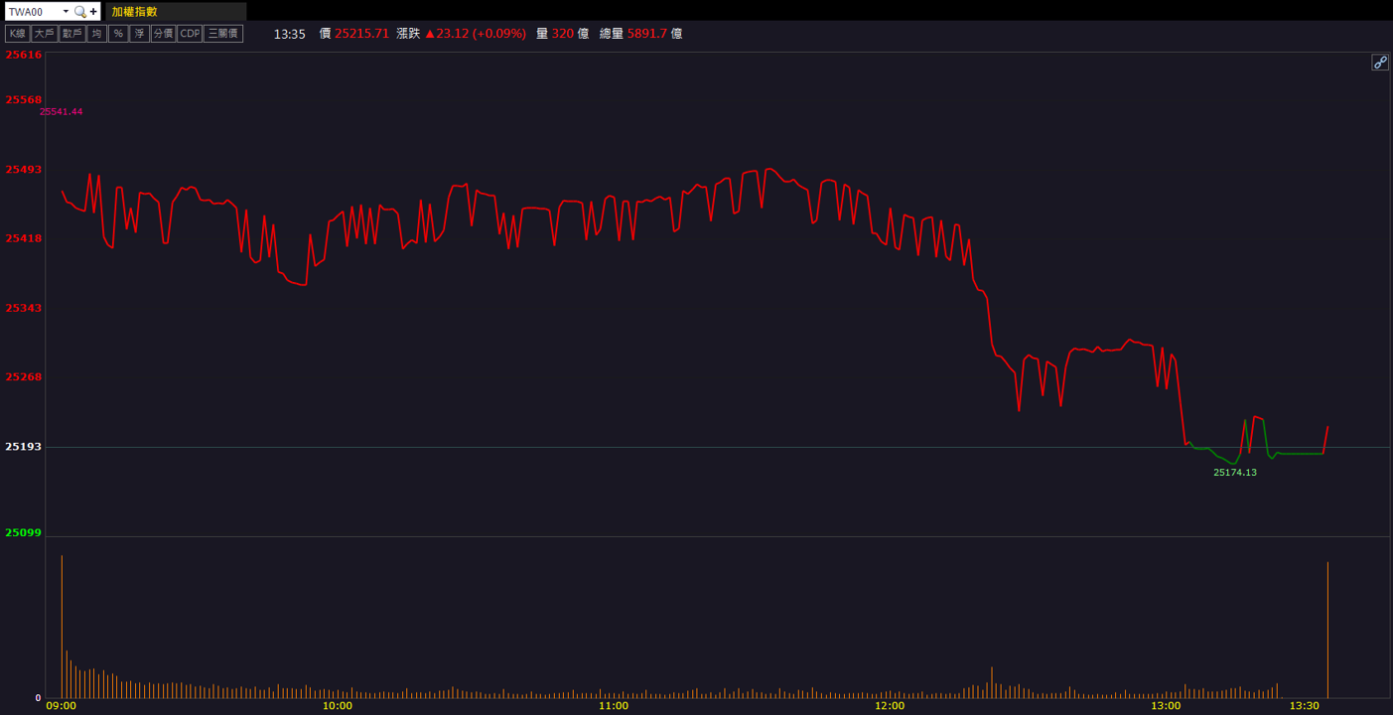
Task: Click the 12:00 time axis marker
Action: click(x=890, y=706)
